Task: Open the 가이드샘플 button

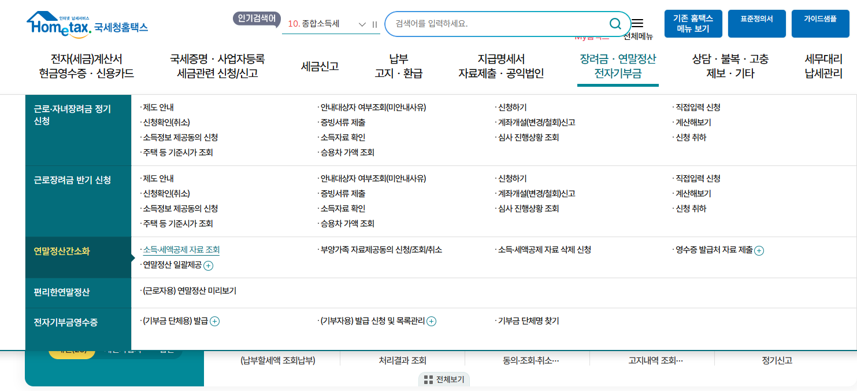Action: (x=820, y=23)
